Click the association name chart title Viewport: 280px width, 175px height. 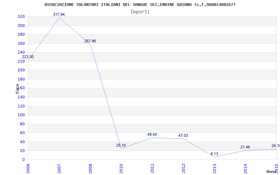click(140, 5)
